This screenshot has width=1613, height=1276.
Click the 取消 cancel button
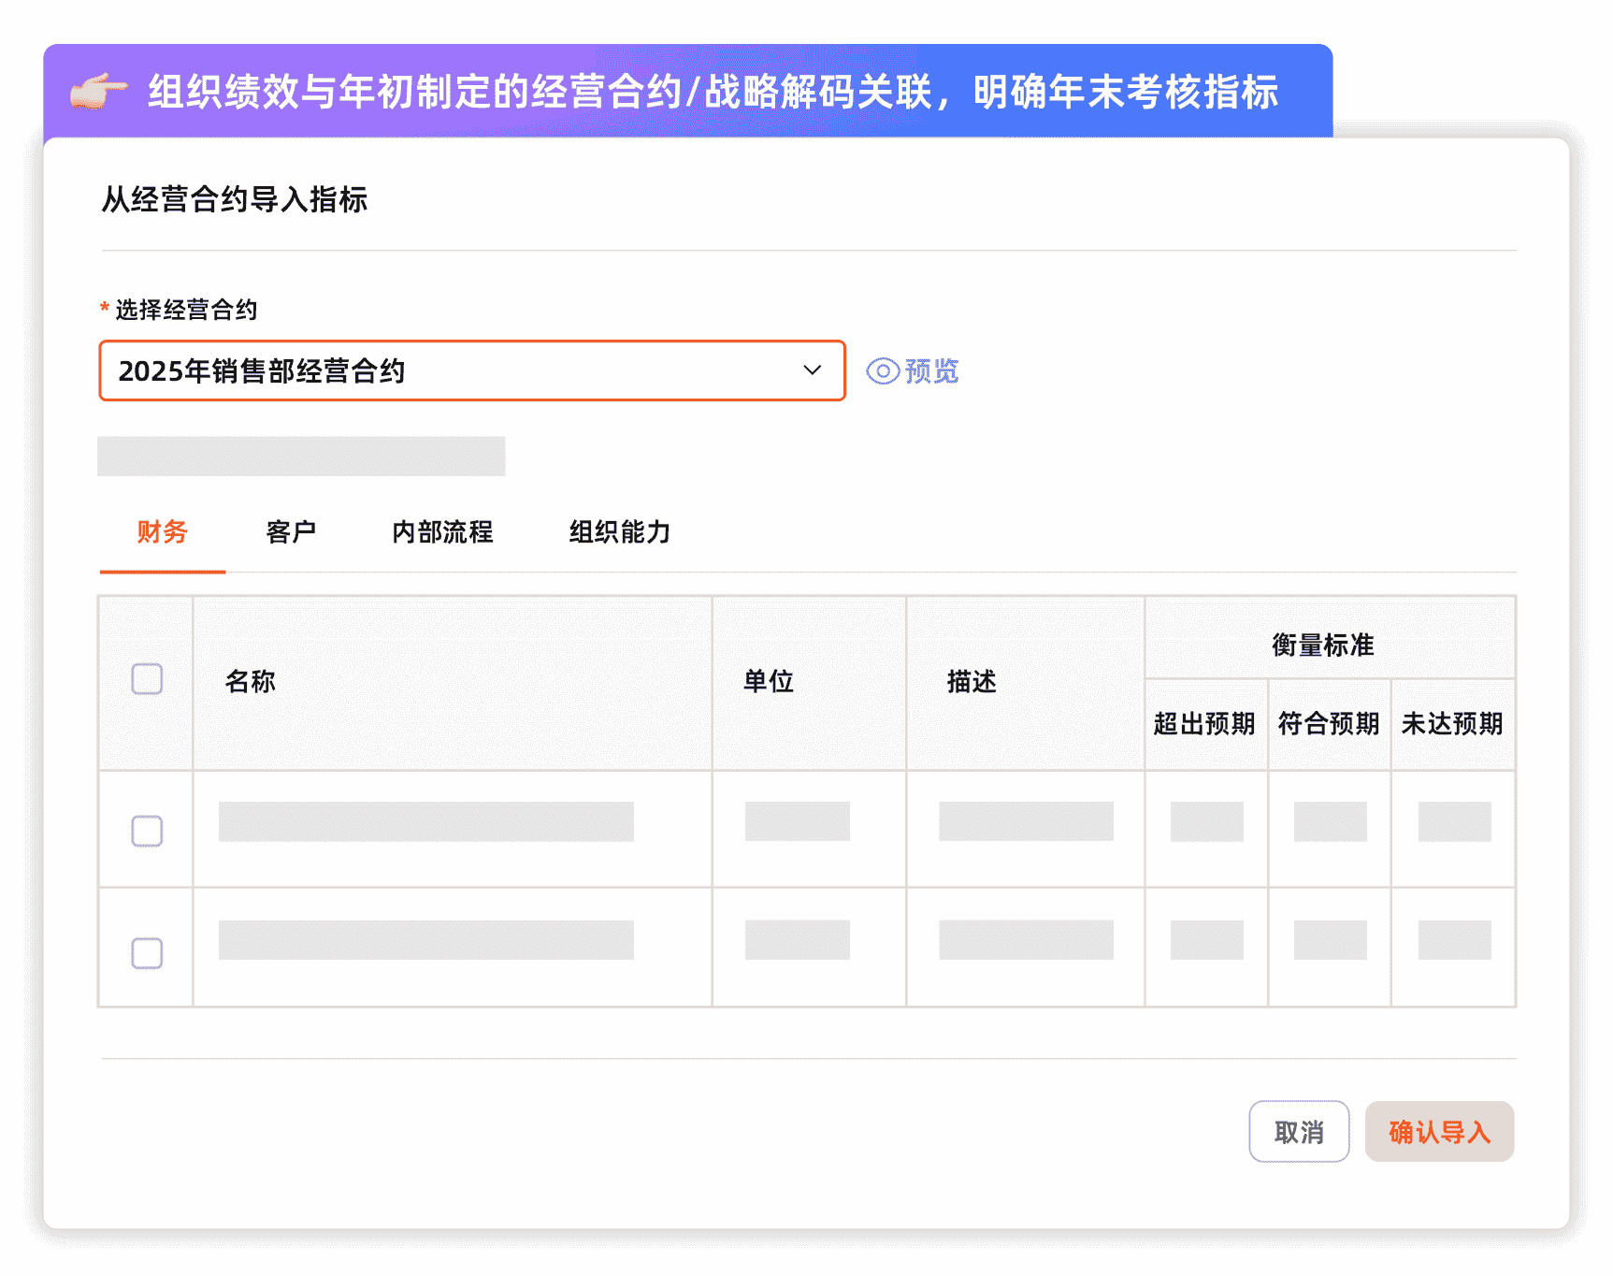[x=1299, y=1131]
